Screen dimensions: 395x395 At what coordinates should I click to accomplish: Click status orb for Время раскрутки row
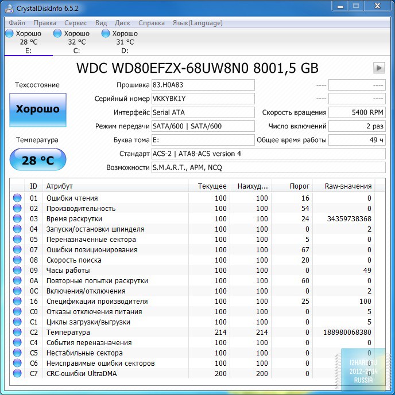[17, 218]
